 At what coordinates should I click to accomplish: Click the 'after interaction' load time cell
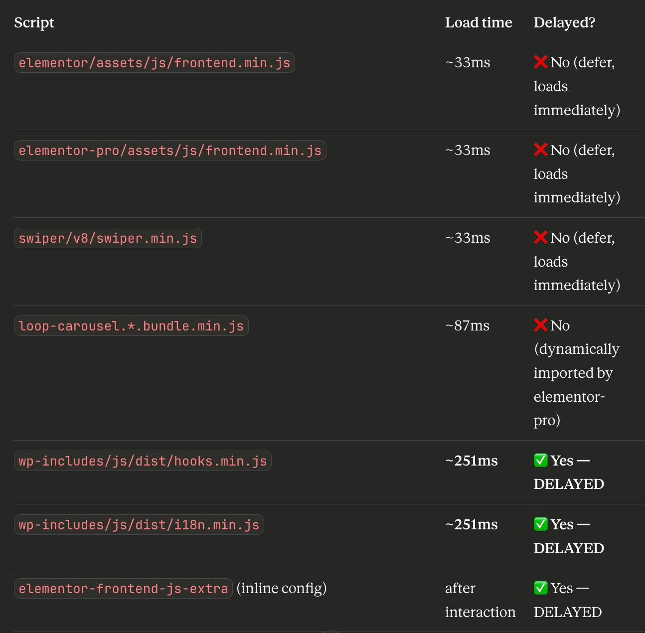tap(480, 600)
